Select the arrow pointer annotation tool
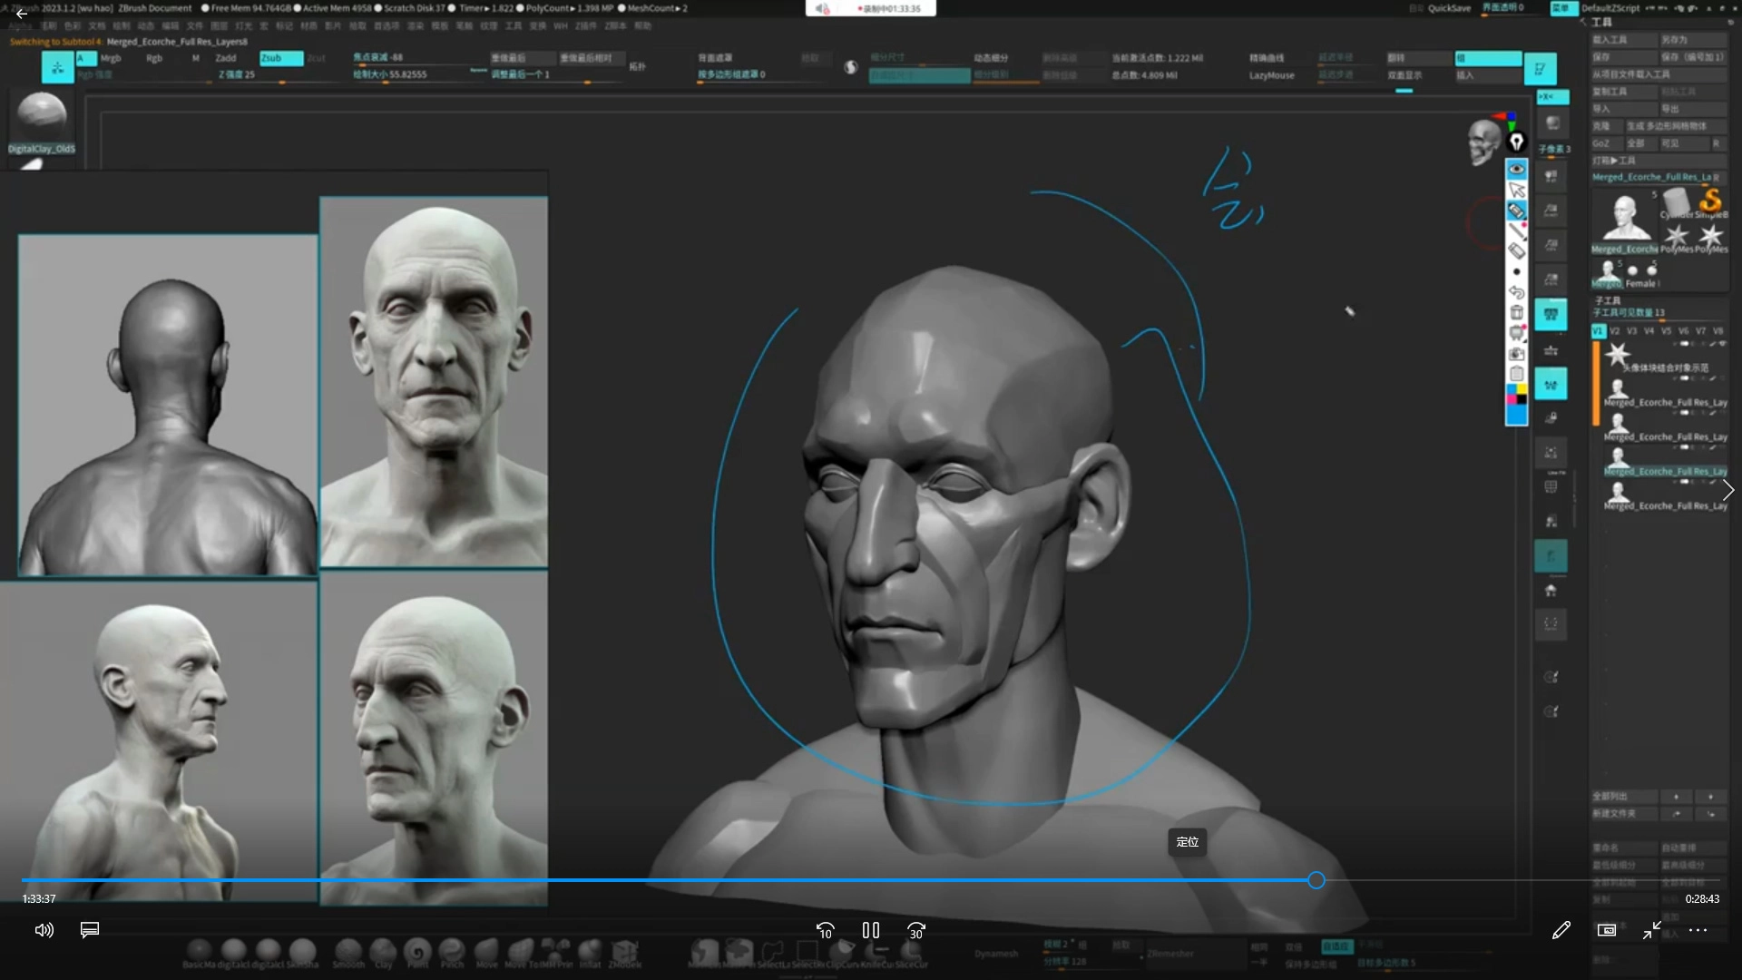Viewport: 1742px width, 980px height. coord(1517,190)
